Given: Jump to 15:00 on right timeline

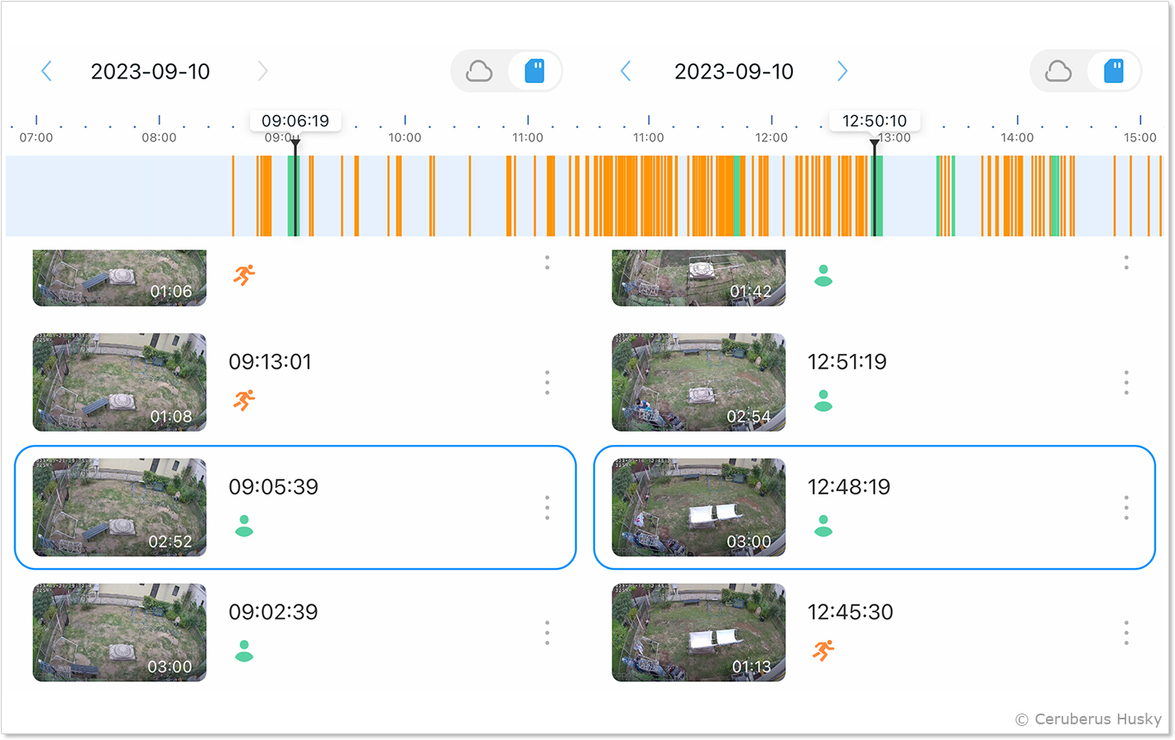Looking at the screenshot, I should click(x=1140, y=137).
